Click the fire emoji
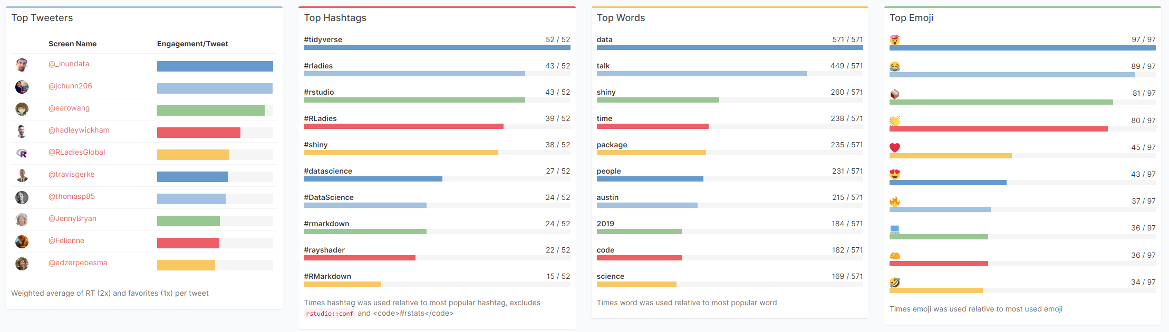 pyautogui.click(x=894, y=202)
